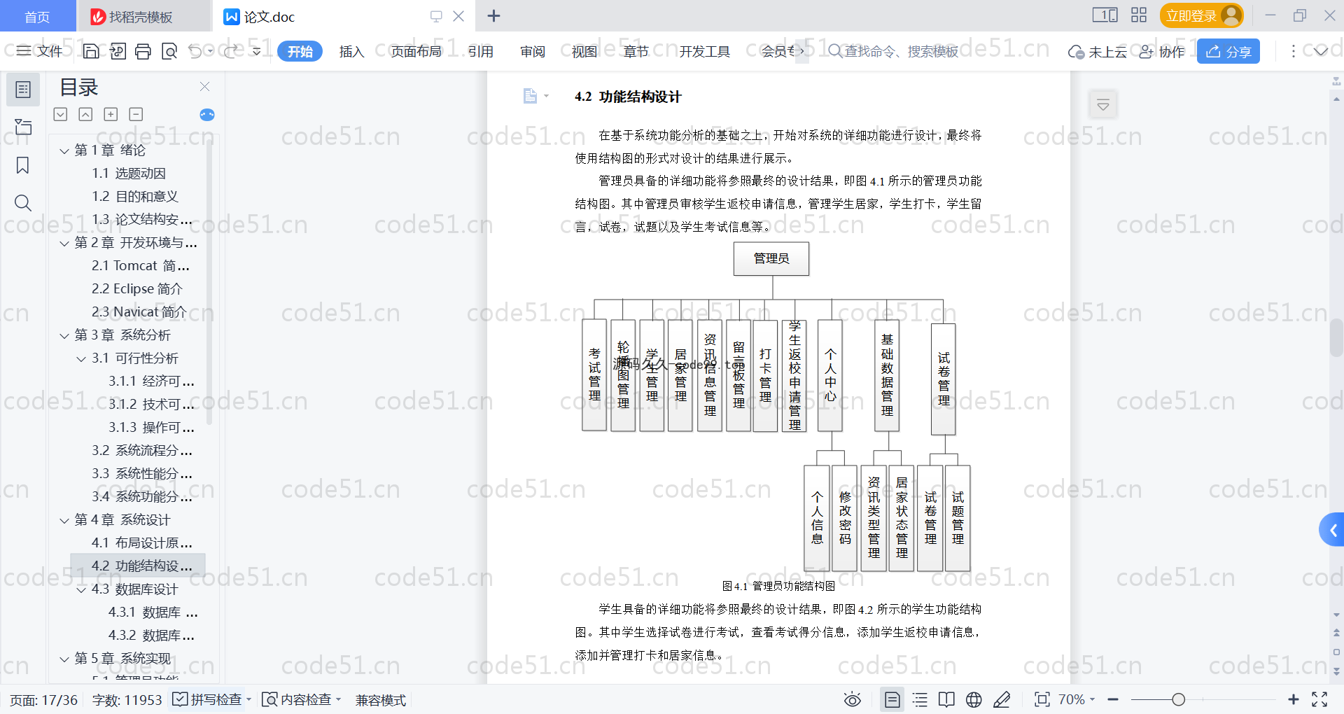Click the save document icon
Image resolution: width=1344 pixels, height=714 pixels.
pos(91,51)
